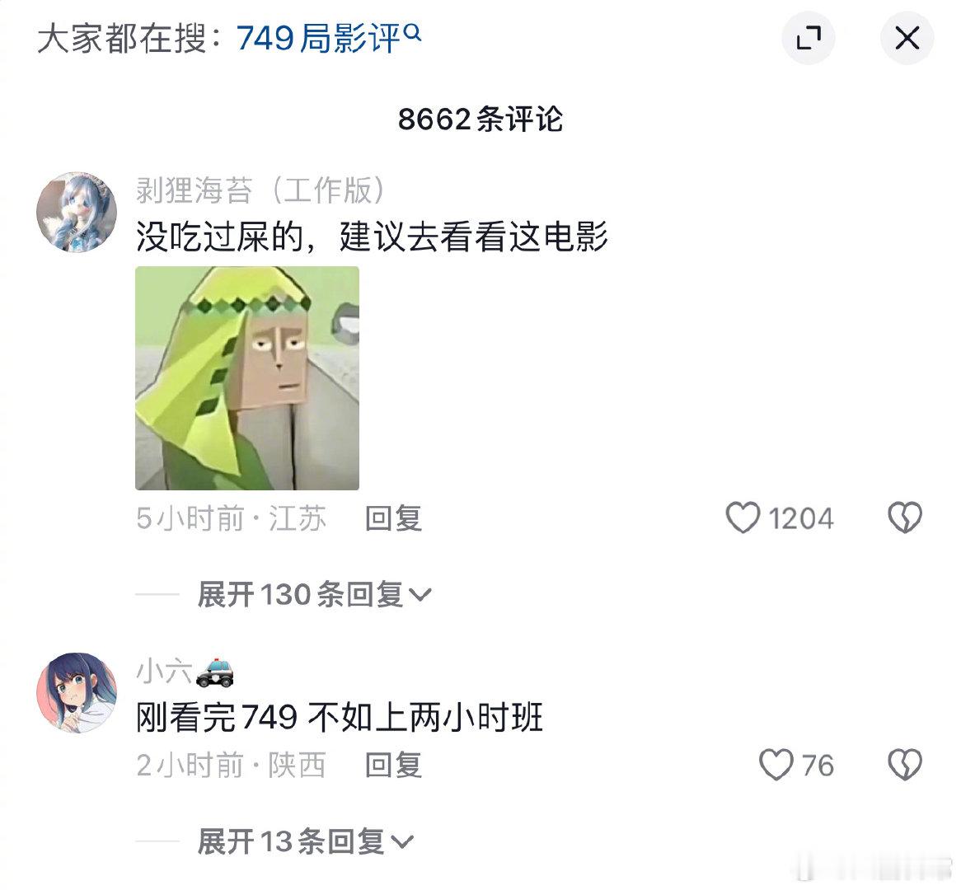Click the chevron next to 展开13条回复

click(402, 841)
